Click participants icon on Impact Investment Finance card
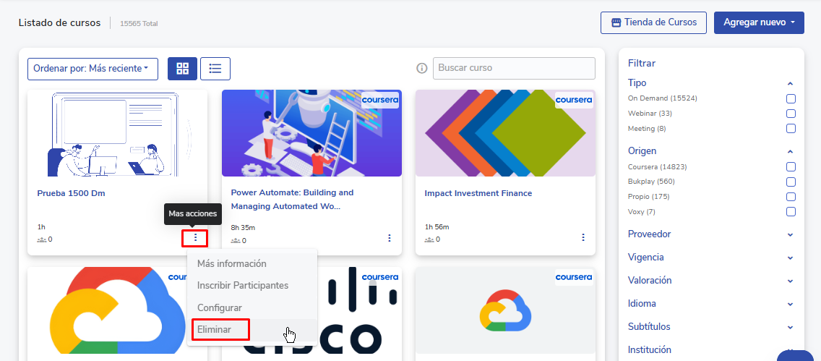Viewport: 821px width, 361px height. coord(430,239)
